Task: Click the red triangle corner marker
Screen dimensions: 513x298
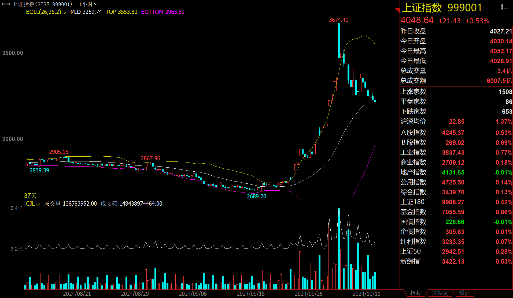Action: tap(397, 10)
